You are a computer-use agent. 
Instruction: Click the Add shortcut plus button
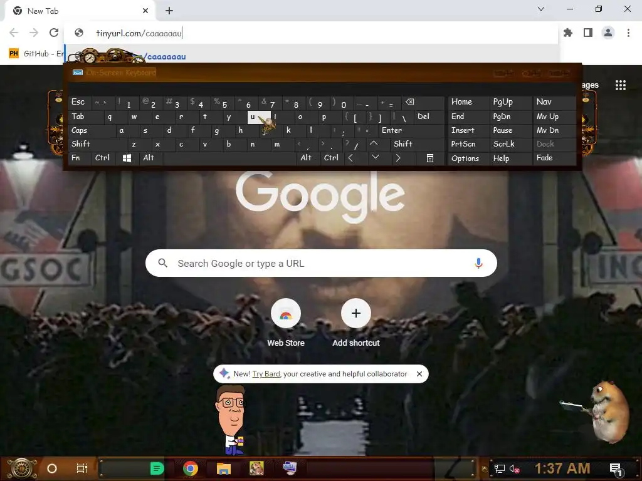coord(356,313)
